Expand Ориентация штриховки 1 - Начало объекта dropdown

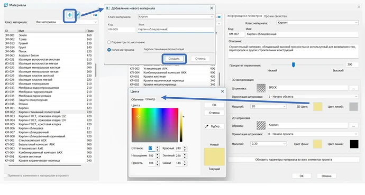pos(313,97)
